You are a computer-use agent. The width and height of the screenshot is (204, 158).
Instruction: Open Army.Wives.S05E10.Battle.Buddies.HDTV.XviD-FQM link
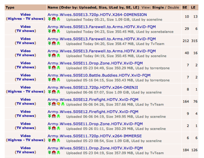pos(99,76)
